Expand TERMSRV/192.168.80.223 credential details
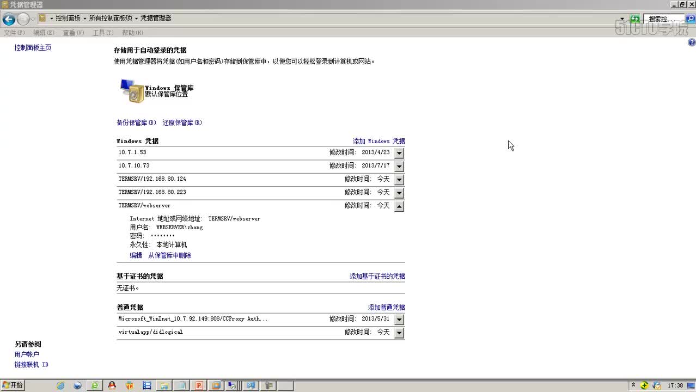The image size is (696, 392). [x=399, y=193]
